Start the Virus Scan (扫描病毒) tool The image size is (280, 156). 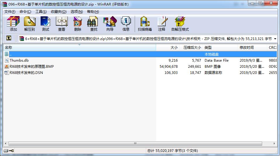point(145,24)
